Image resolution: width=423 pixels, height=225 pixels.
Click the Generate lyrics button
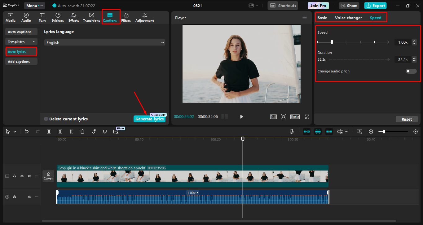pos(149,119)
